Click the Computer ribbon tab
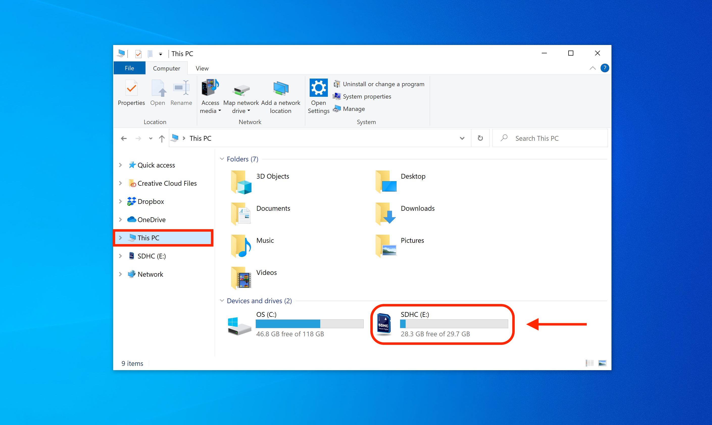The width and height of the screenshot is (712, 425). pyautogui.click(x=166, y=68)
